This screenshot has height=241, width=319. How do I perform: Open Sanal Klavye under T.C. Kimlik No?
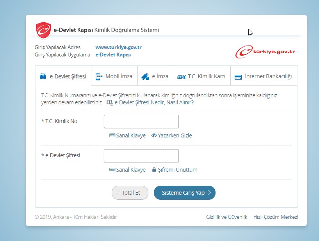(127, 135)
